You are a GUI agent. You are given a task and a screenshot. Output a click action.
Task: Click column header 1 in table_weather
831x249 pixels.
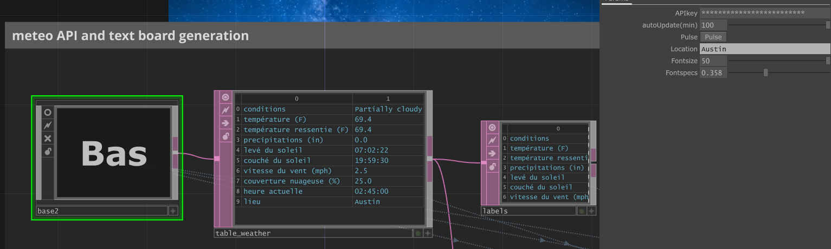point(388,99)
